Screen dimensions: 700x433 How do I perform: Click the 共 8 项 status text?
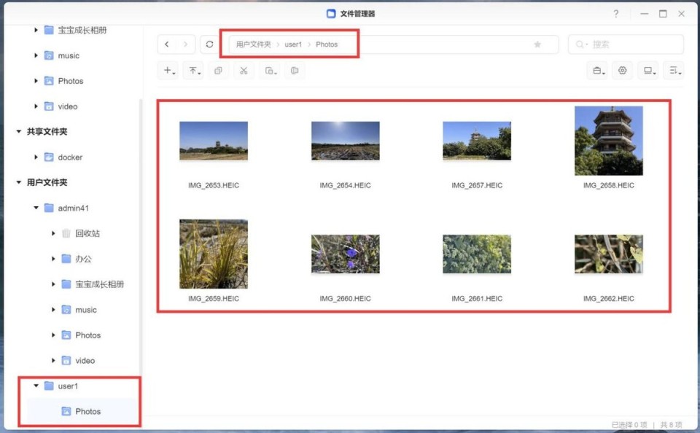point(671,424)
